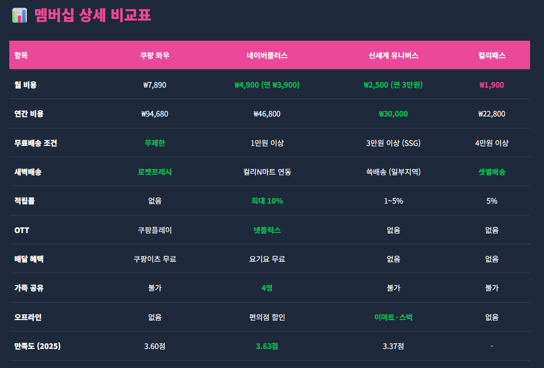The image size is (544, 368).
Task: Select the 로켓프레시 cell
Action: [x=155, y=172]
